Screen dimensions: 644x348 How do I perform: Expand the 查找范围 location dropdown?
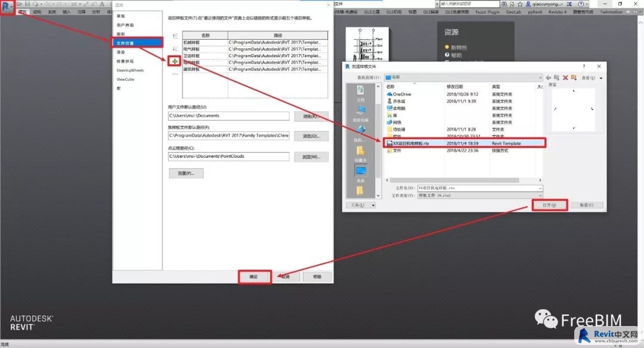click(540, 77)
